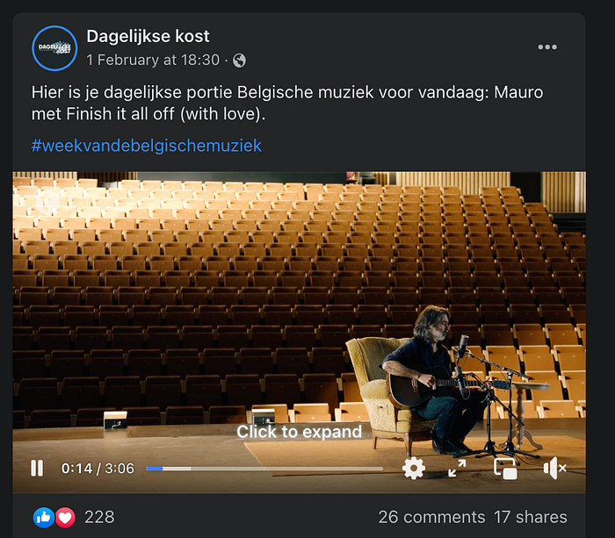Click the 0:14 / 3:06 time display

(x=98, y=469)
